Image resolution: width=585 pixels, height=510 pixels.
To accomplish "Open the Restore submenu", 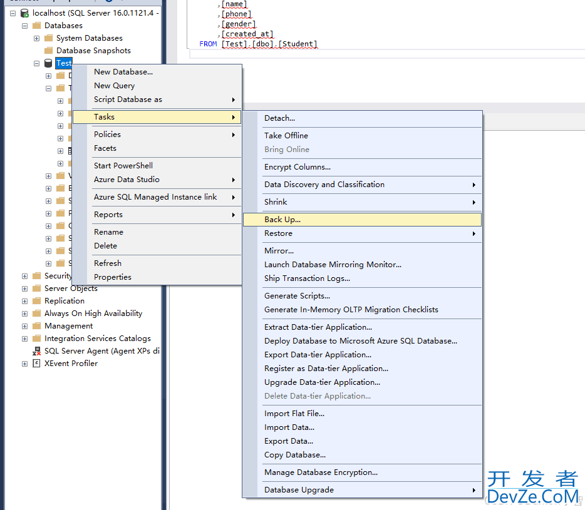I will [362, 233].
